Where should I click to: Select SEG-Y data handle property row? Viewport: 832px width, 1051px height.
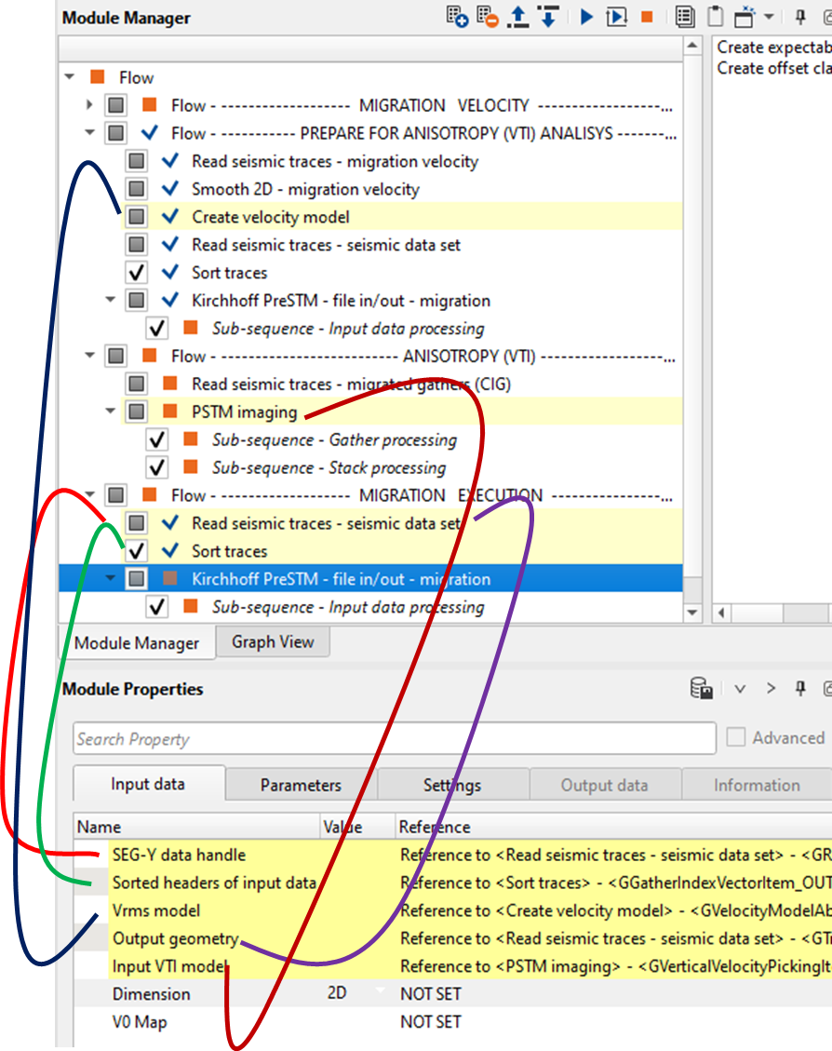pyautogui.click(x=452, y=855)
